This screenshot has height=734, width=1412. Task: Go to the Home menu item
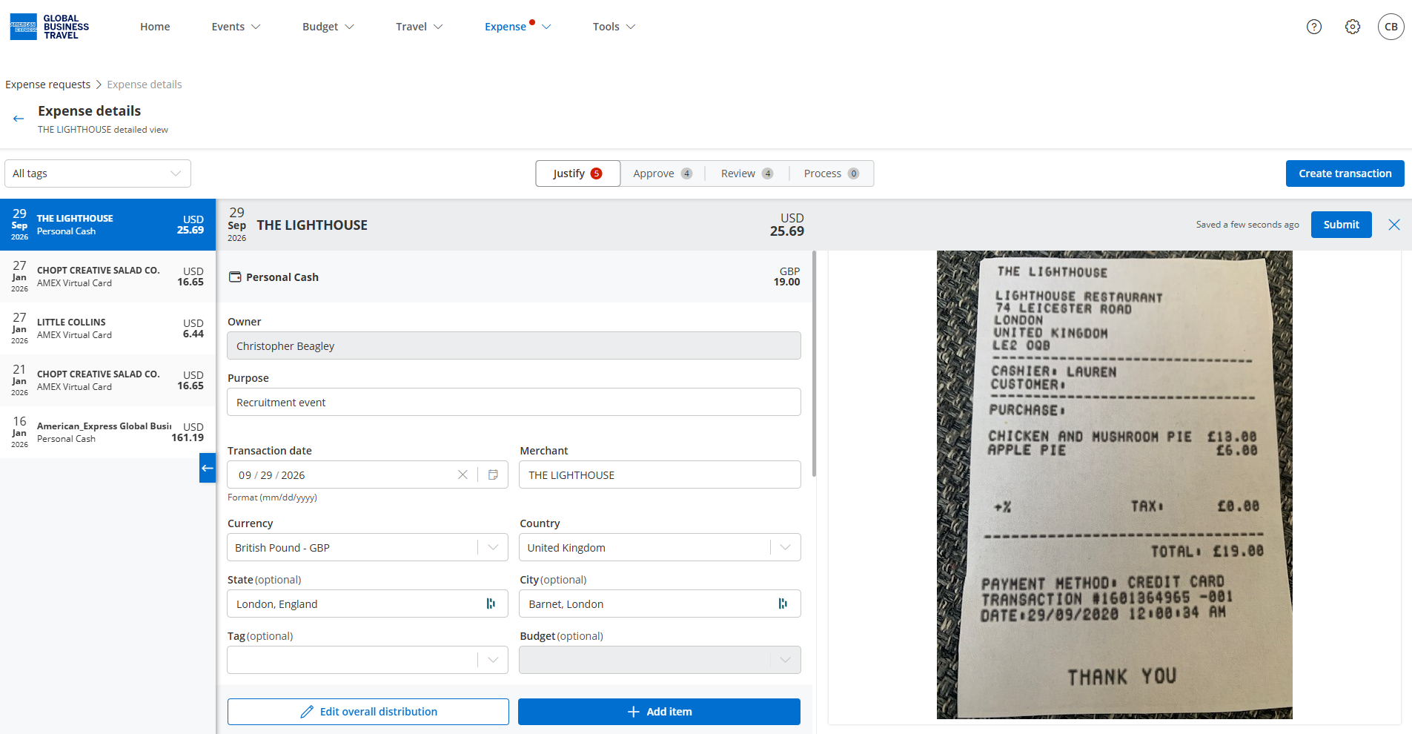pyautogui.click(x=155, y=27)
